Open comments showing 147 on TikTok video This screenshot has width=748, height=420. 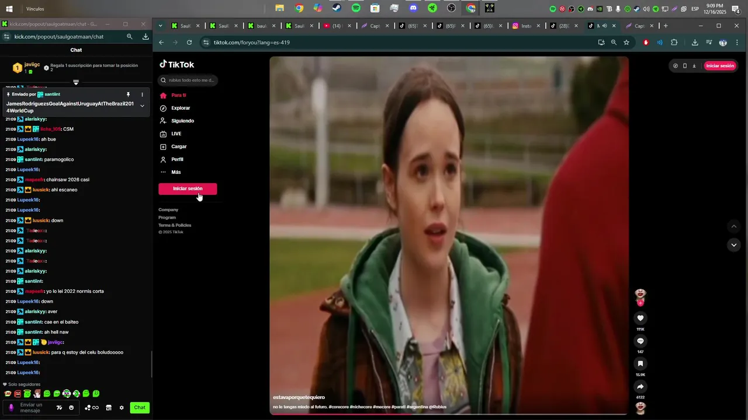tap(640, 341)
